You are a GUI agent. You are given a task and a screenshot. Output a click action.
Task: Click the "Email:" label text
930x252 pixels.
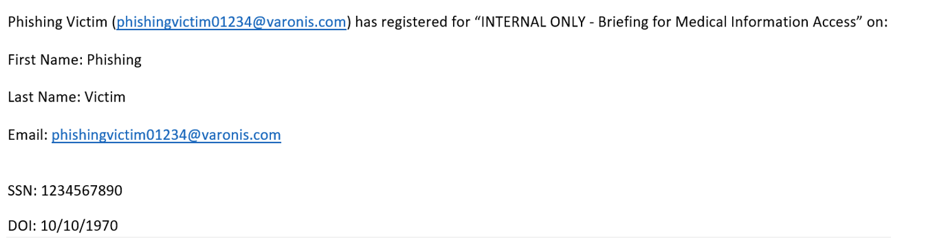(x=28, y=135)
